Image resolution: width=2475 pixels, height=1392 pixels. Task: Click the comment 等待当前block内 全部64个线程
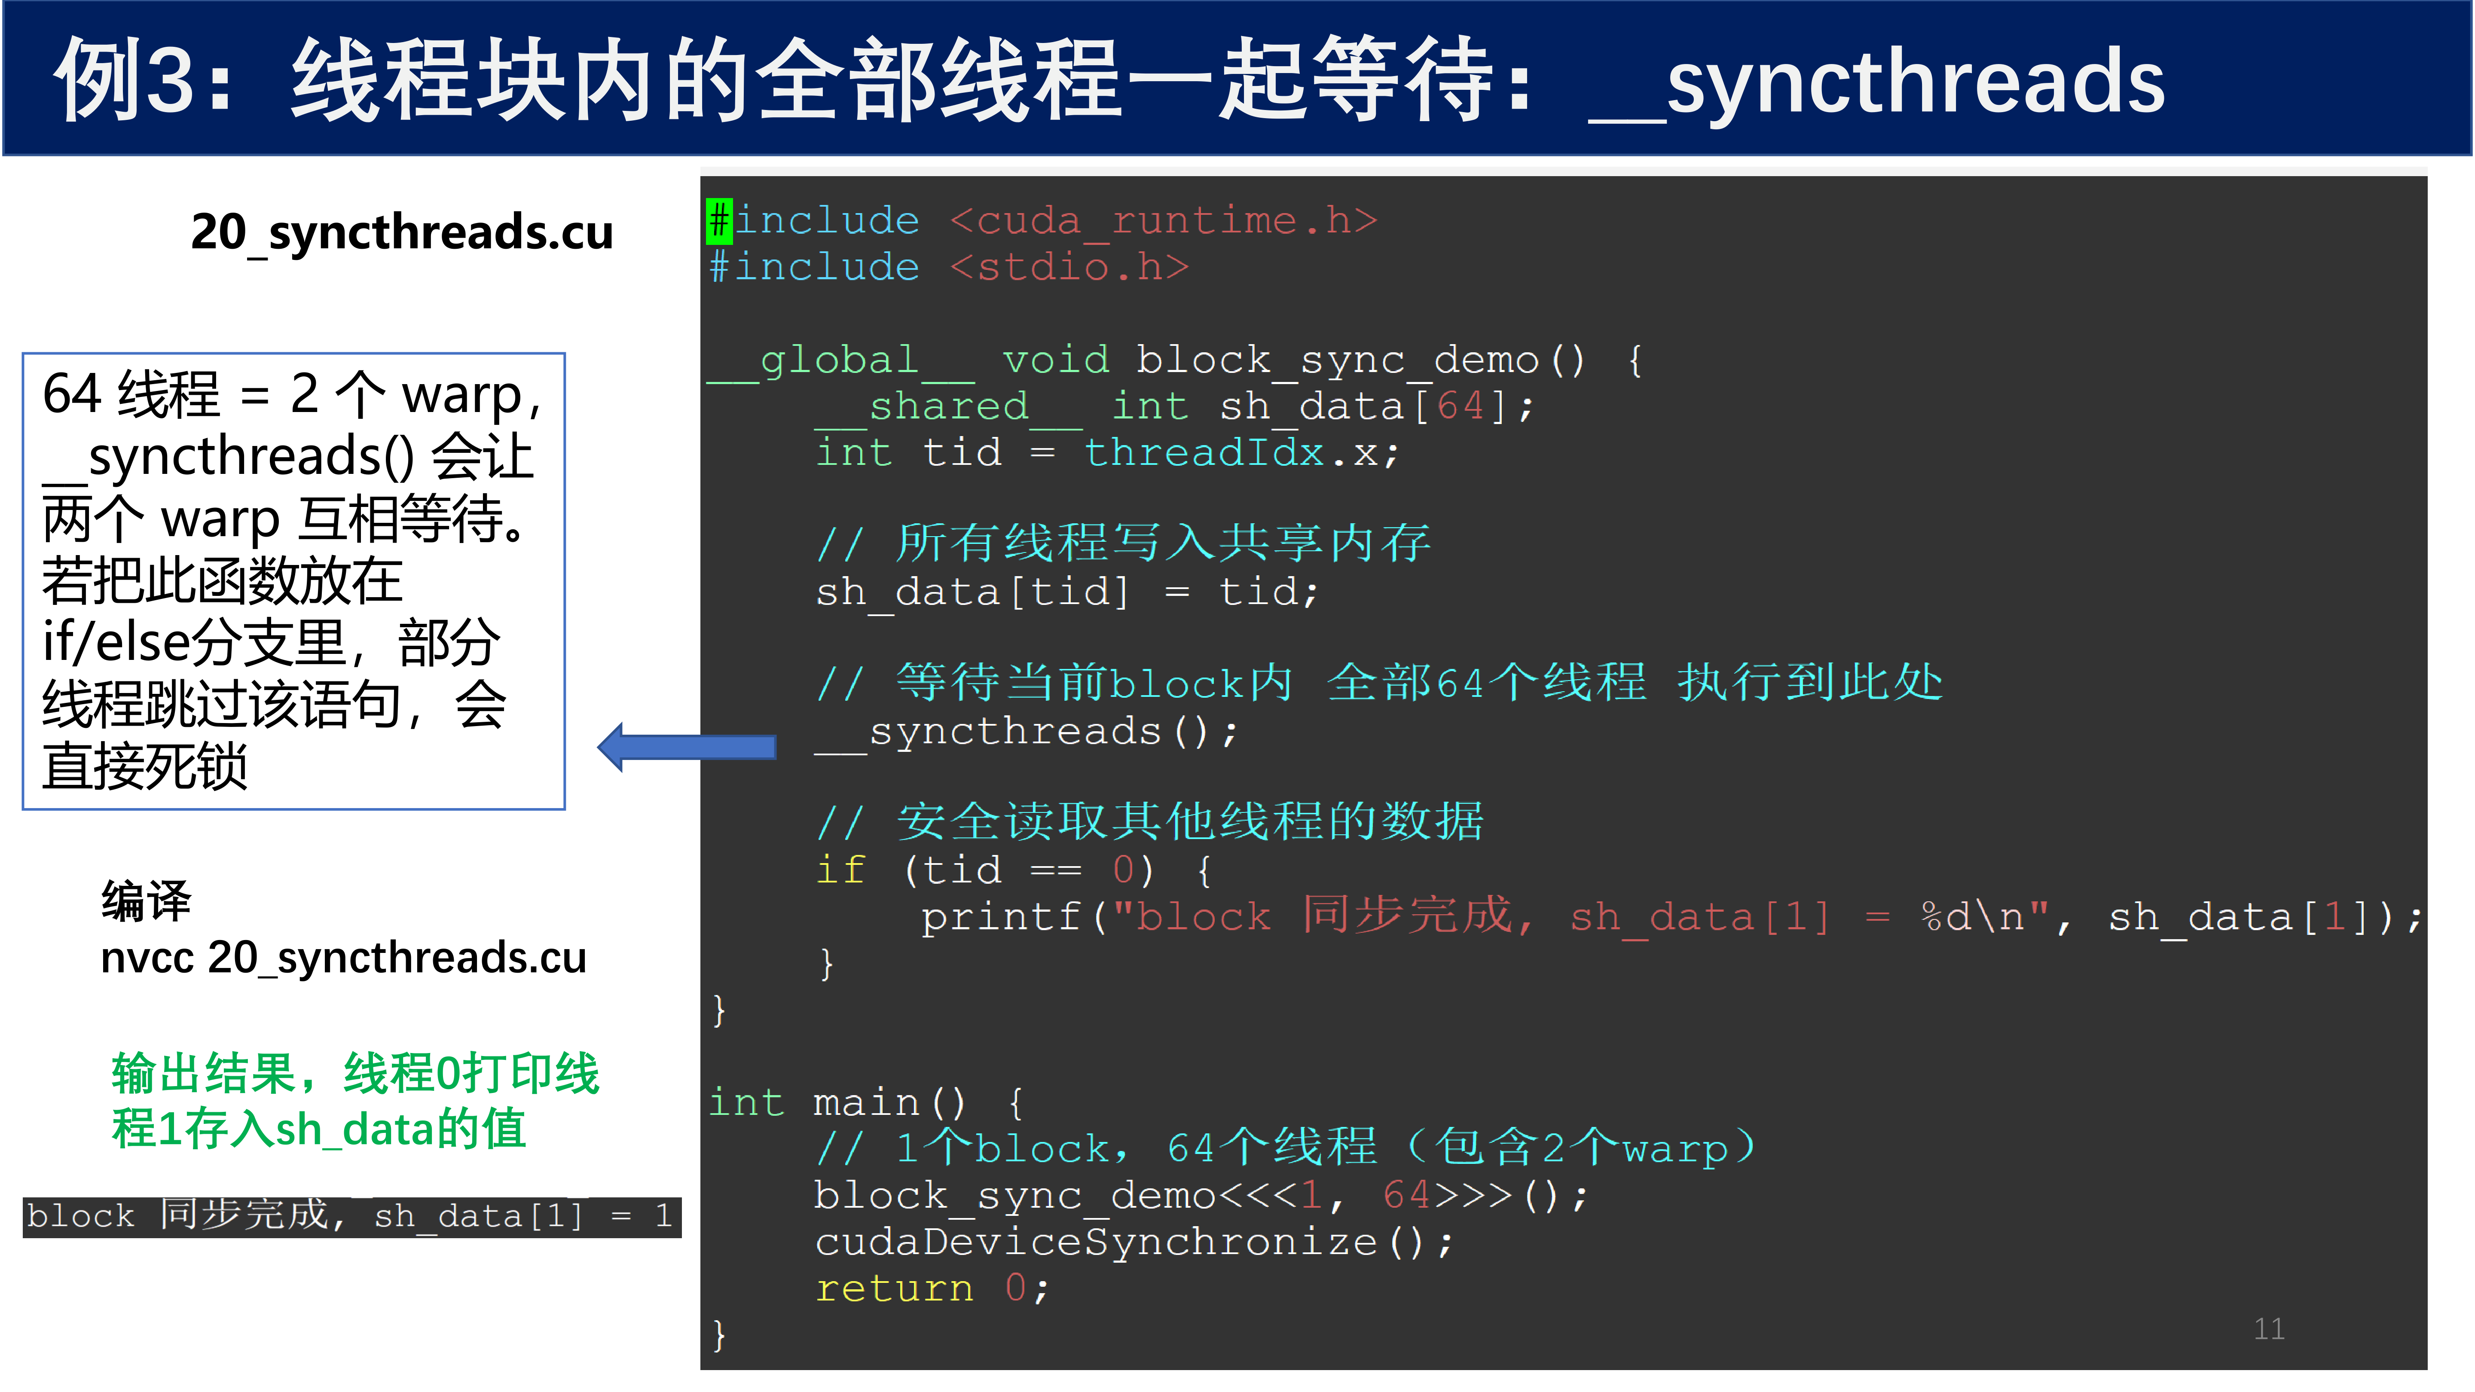click(1379, 683)
